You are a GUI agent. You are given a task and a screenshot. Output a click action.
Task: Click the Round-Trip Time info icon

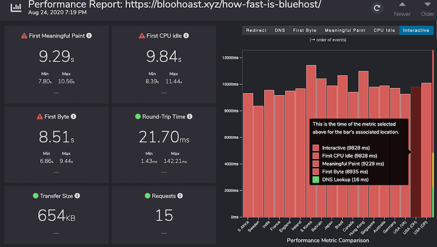tap(190, 117)
